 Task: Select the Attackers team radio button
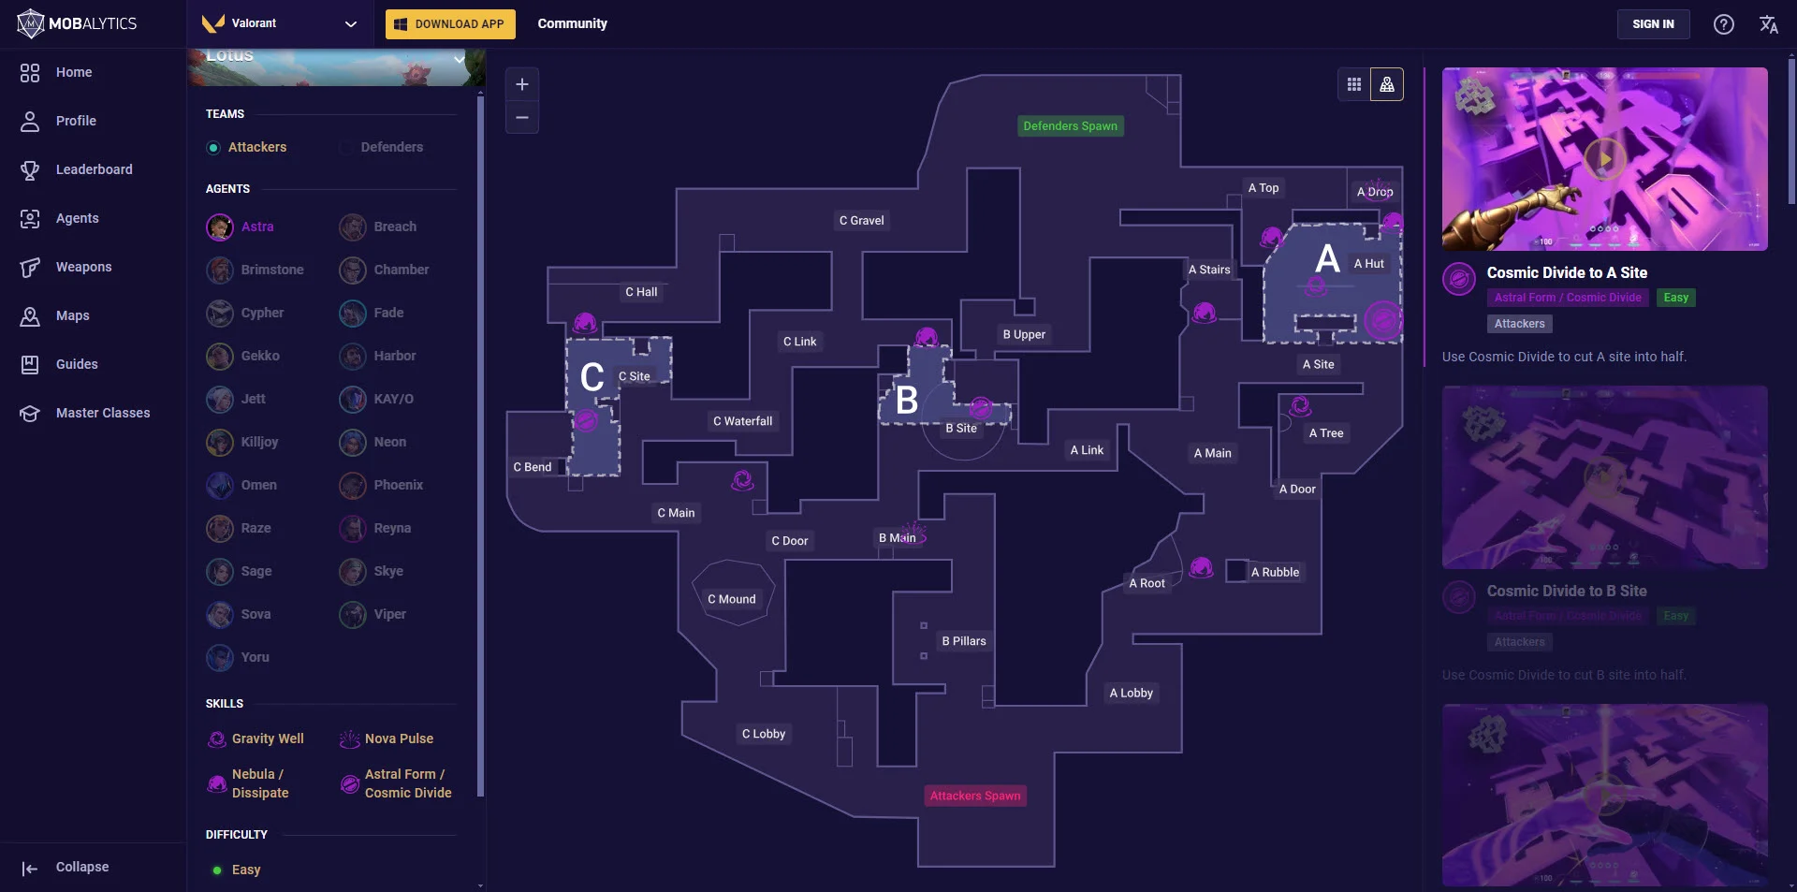click(213, 148)
